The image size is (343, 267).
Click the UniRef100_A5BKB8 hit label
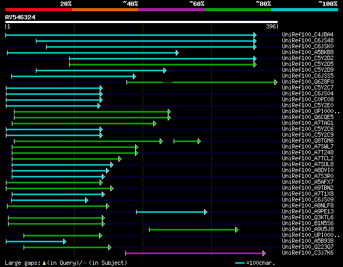pos(308,53)
